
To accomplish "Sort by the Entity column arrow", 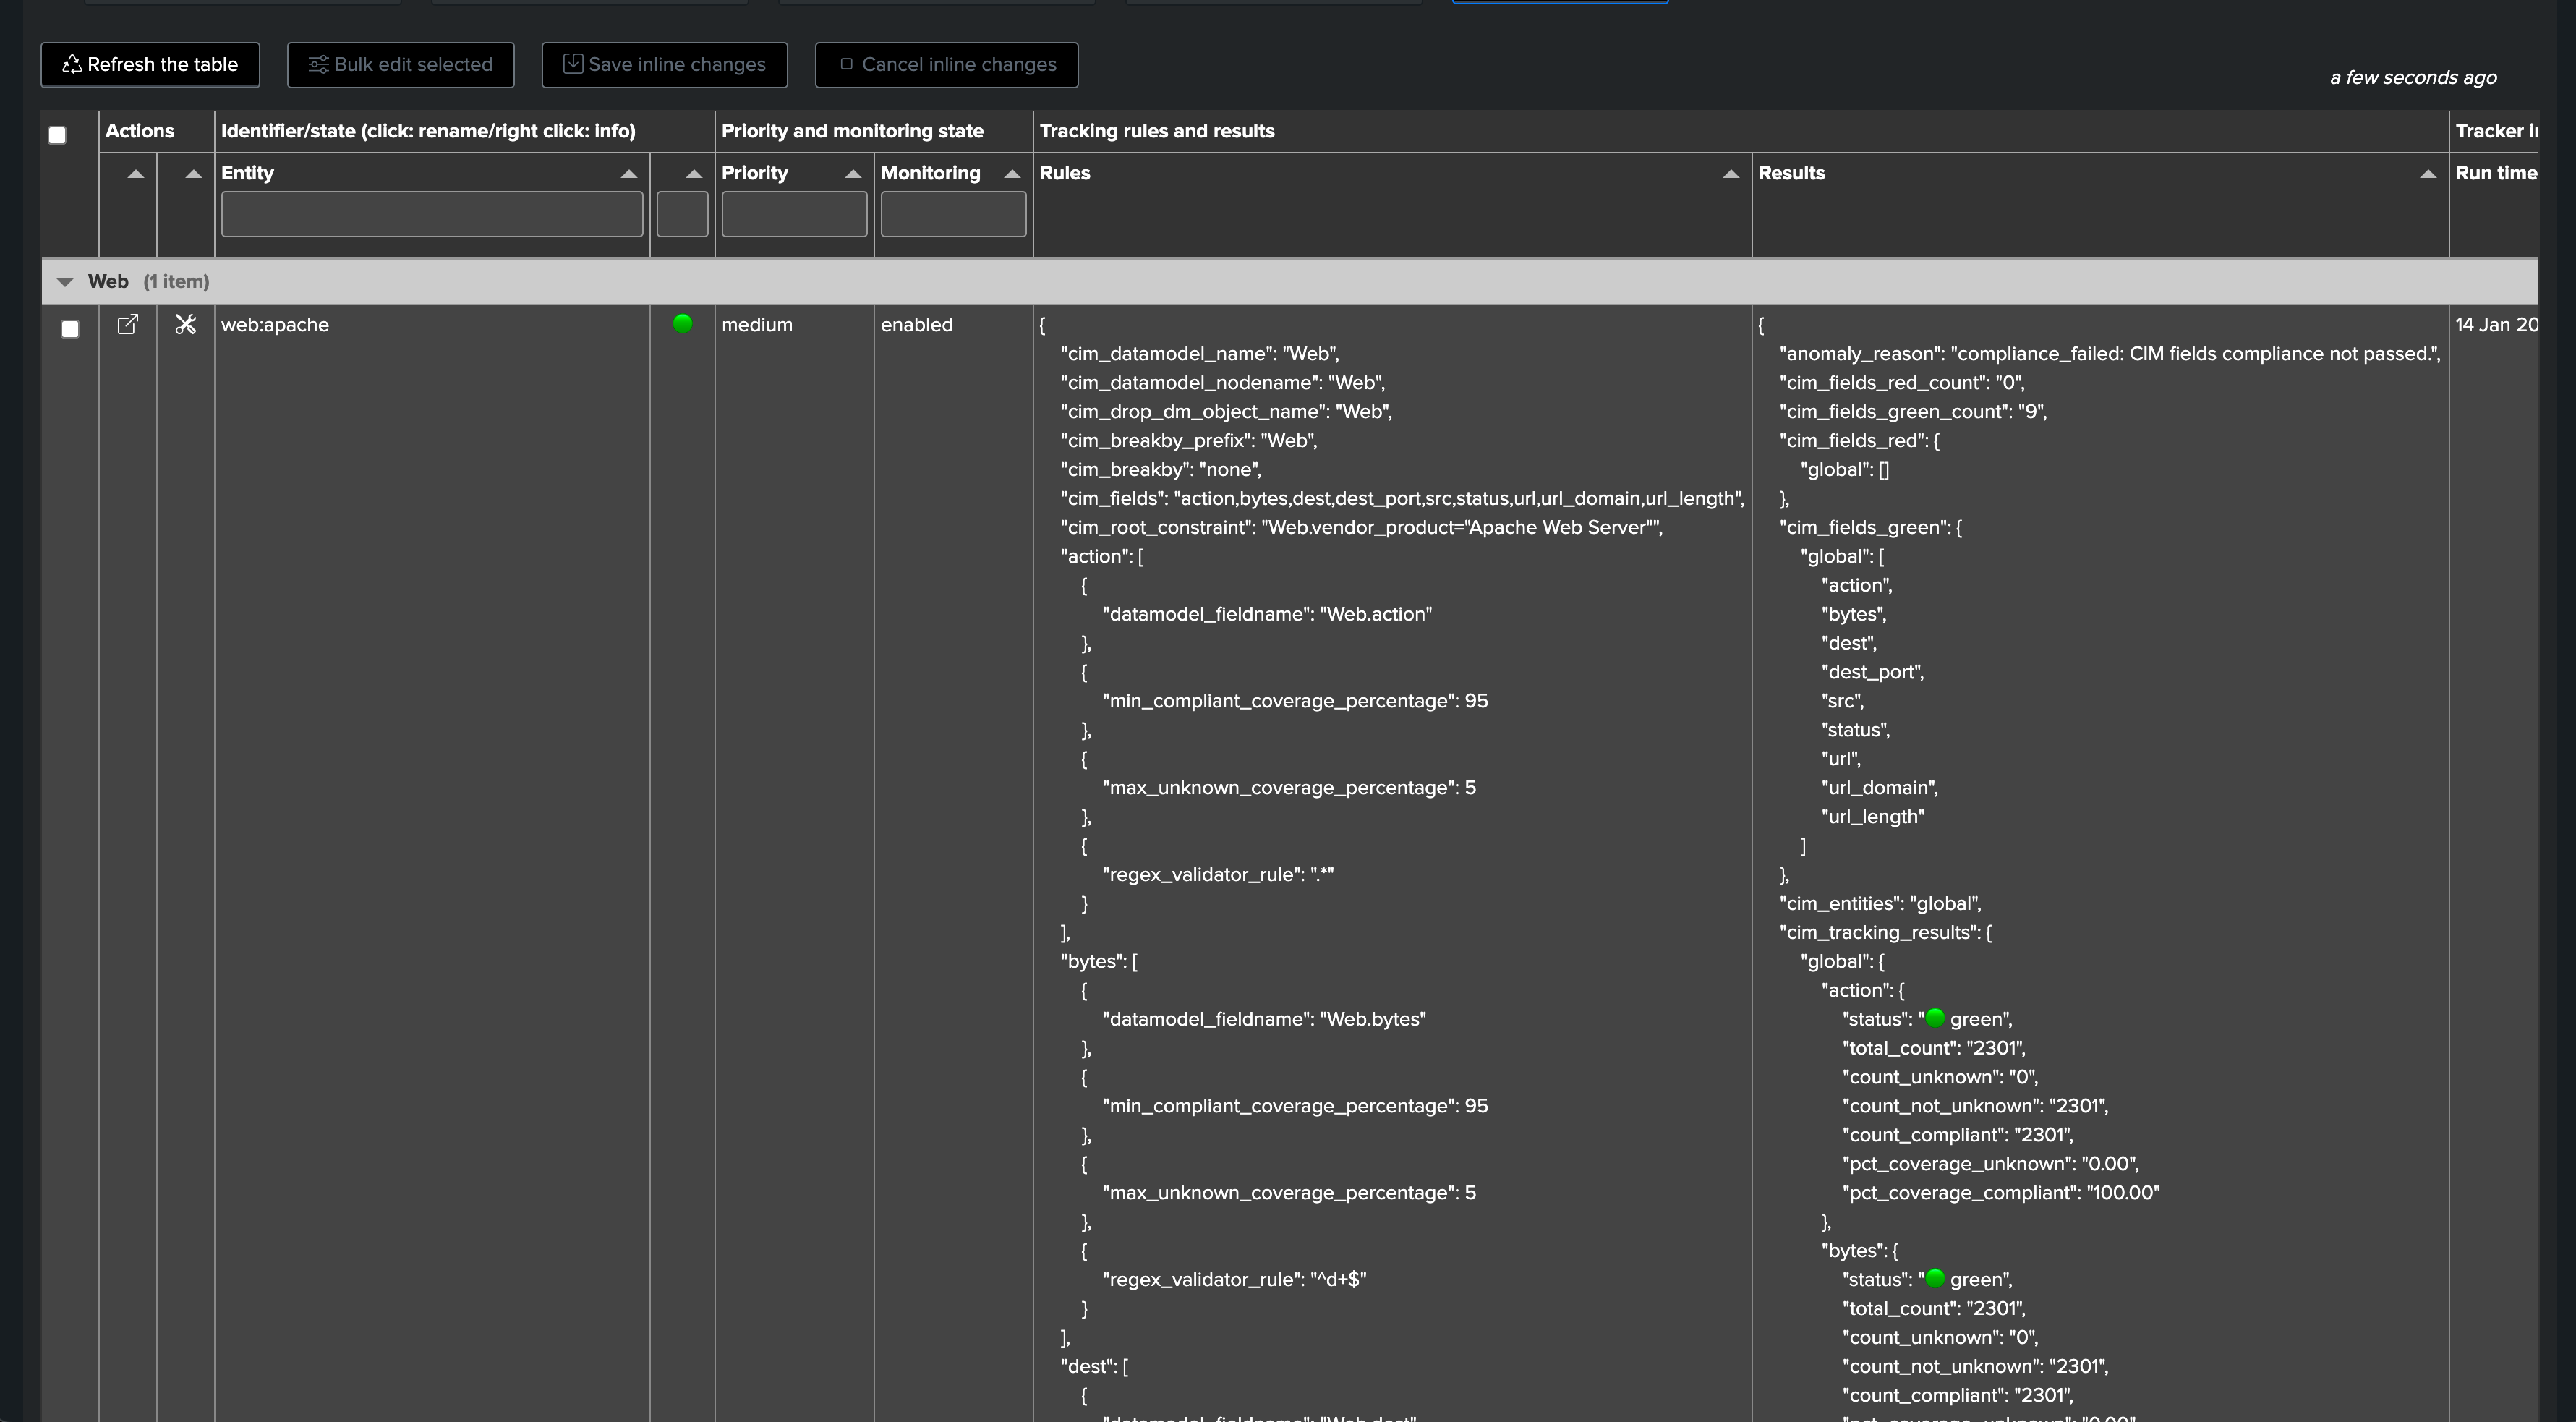I will pos(629,174).
